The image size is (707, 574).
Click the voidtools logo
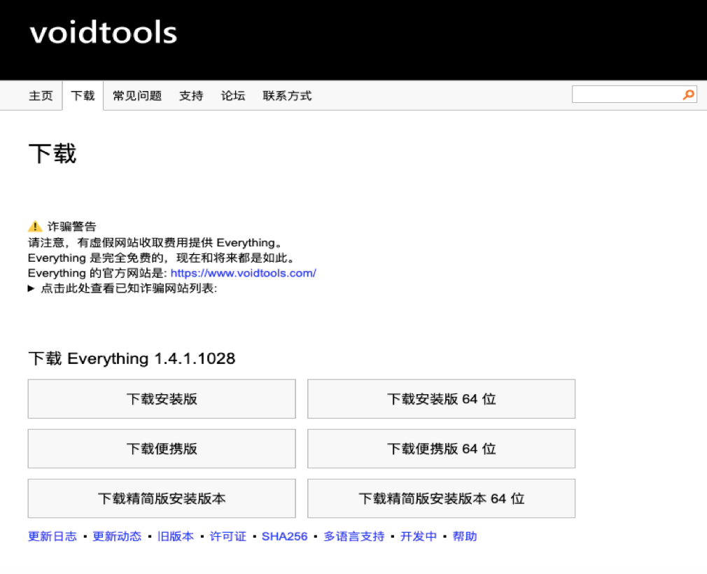click(104, 33)
